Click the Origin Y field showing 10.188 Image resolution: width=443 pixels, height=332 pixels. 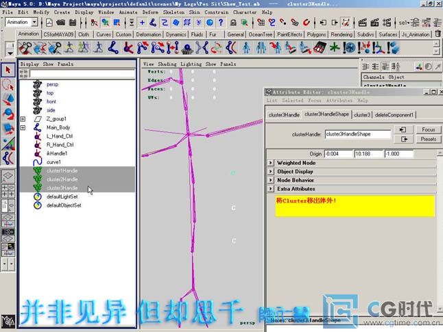pos(369,154)
